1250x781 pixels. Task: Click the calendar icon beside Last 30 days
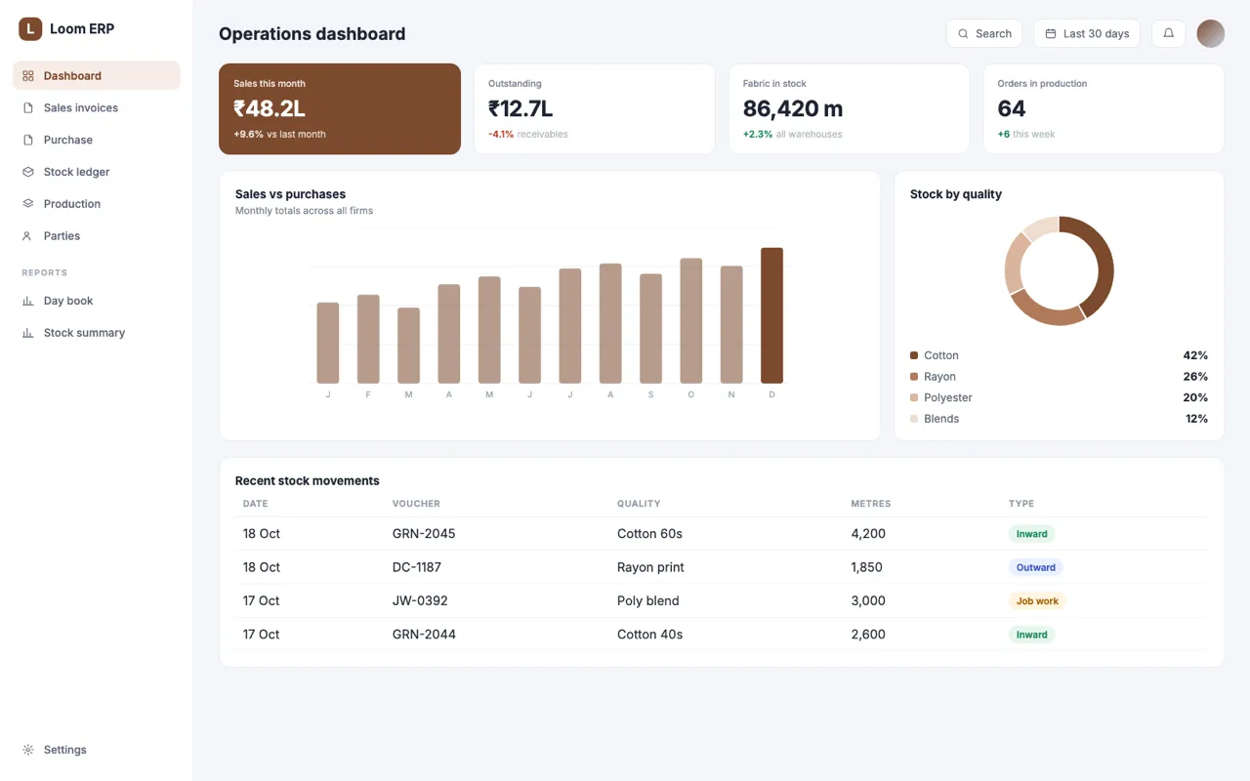1051,34
